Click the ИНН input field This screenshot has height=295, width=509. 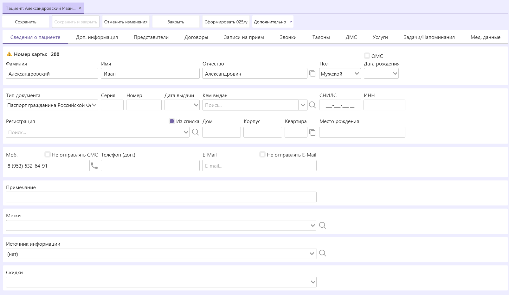[384, 105]
